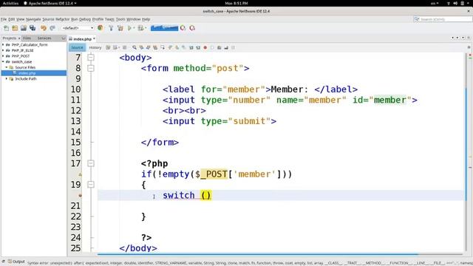Run the project with the green play icon
This screenshot has height=266, width=473.
130,28
